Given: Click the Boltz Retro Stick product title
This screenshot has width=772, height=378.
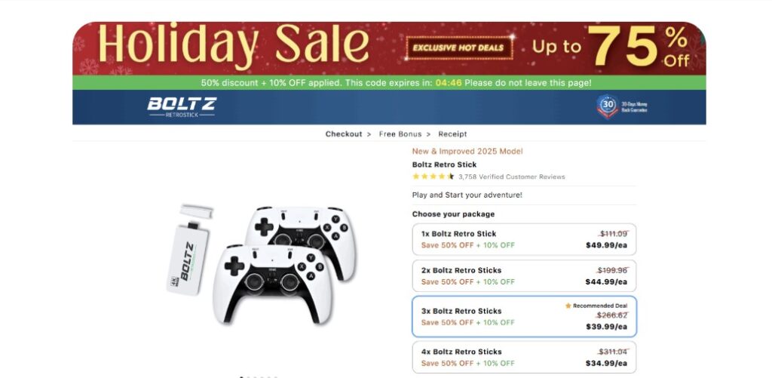Looking at the screenshot, I should pyautogui.click(x=444, y=164).
